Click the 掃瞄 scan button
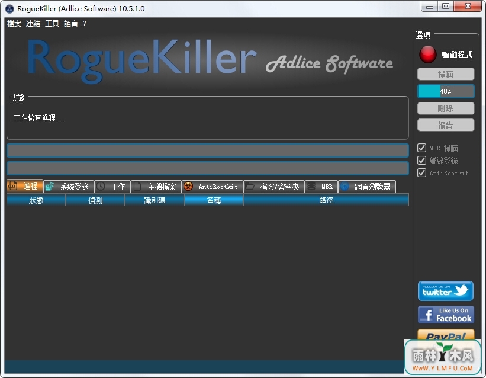Image resolution: width=486 pixels, height=378 pixels. point(446,74)
